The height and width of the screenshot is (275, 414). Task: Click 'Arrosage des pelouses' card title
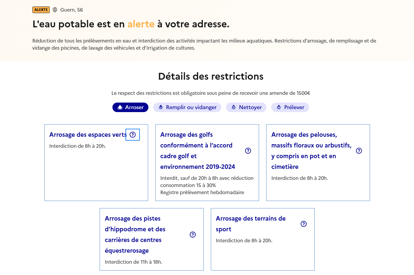pos(311,151)
